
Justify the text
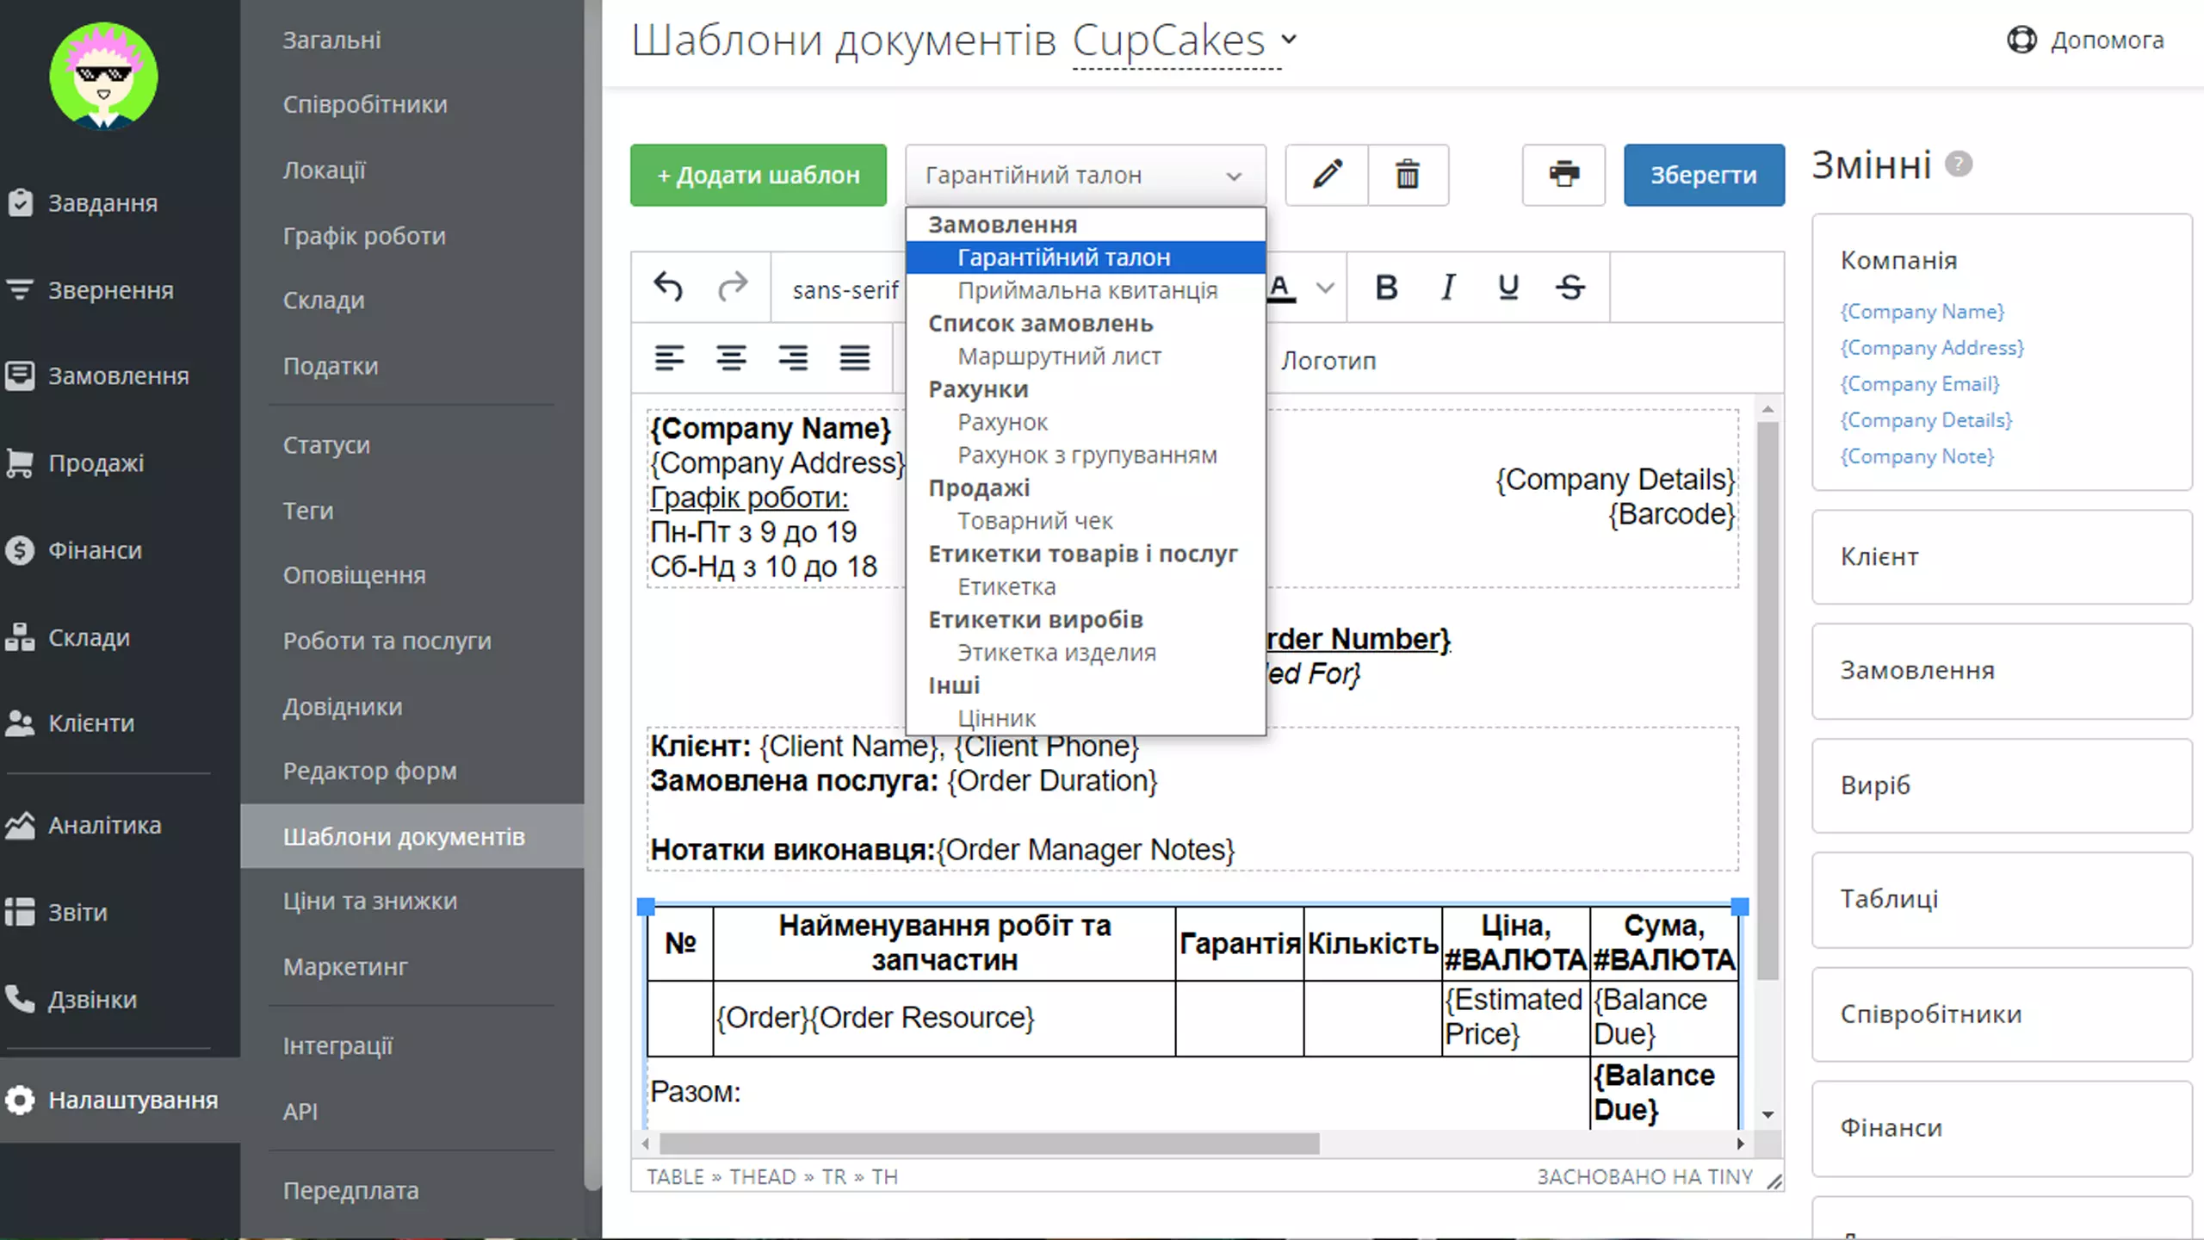(855, 357)
